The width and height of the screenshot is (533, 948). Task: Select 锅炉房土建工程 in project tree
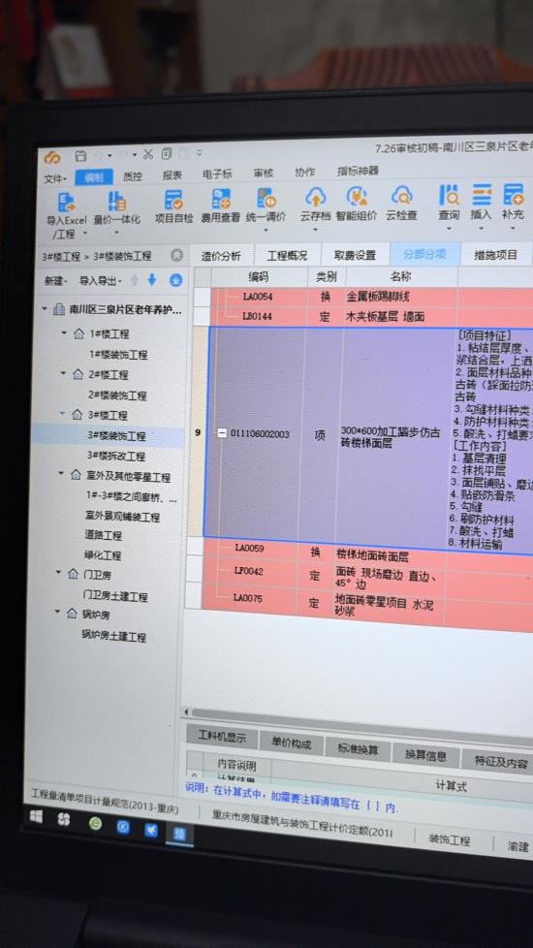113,636
